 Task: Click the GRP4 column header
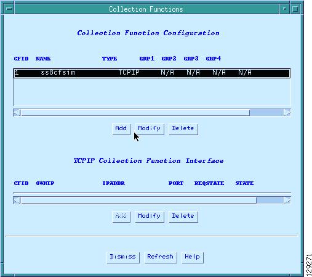coord(214,59)
